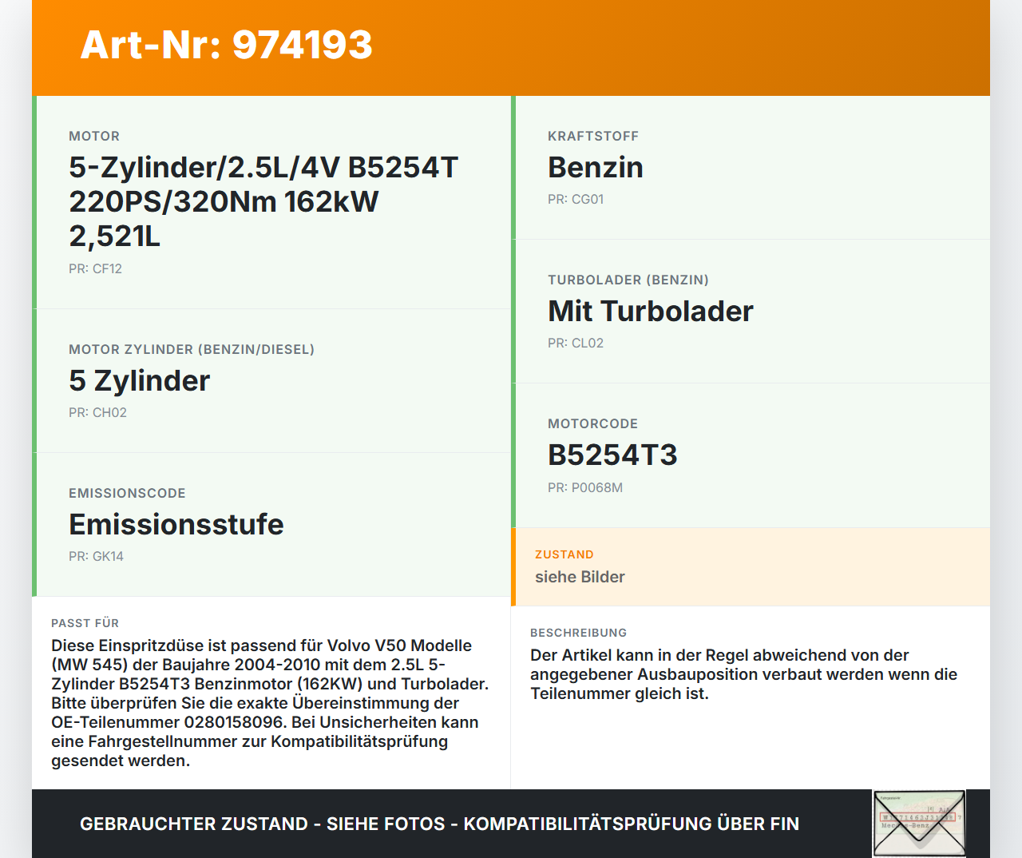The image size is (1022, 858).
Task: Select the orange Zustand status card
Action: pyautogui.click(x=751, y=566)
